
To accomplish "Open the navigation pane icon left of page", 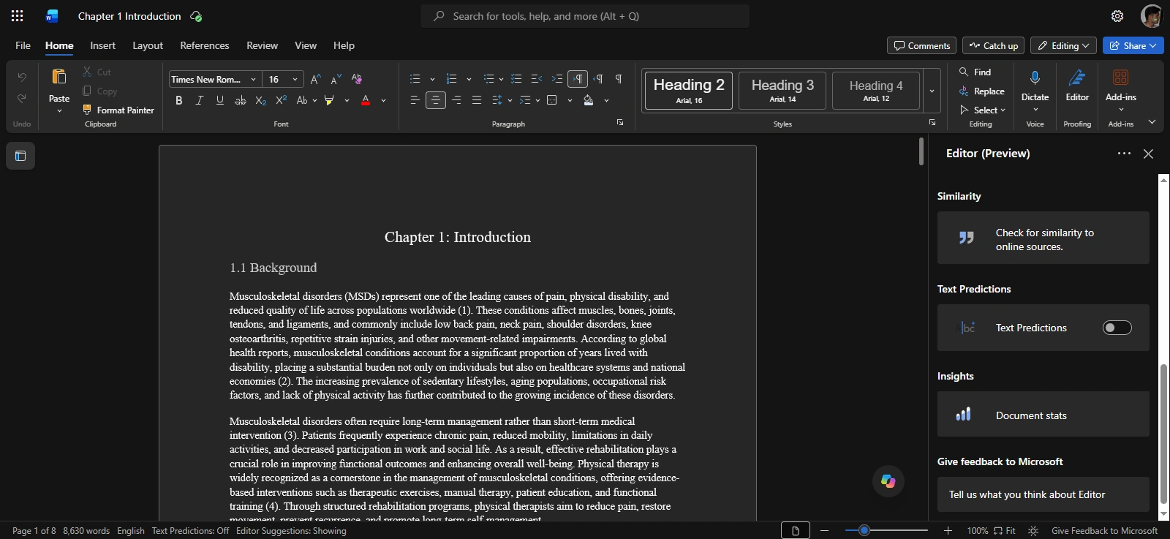I will tap(20, 156).
